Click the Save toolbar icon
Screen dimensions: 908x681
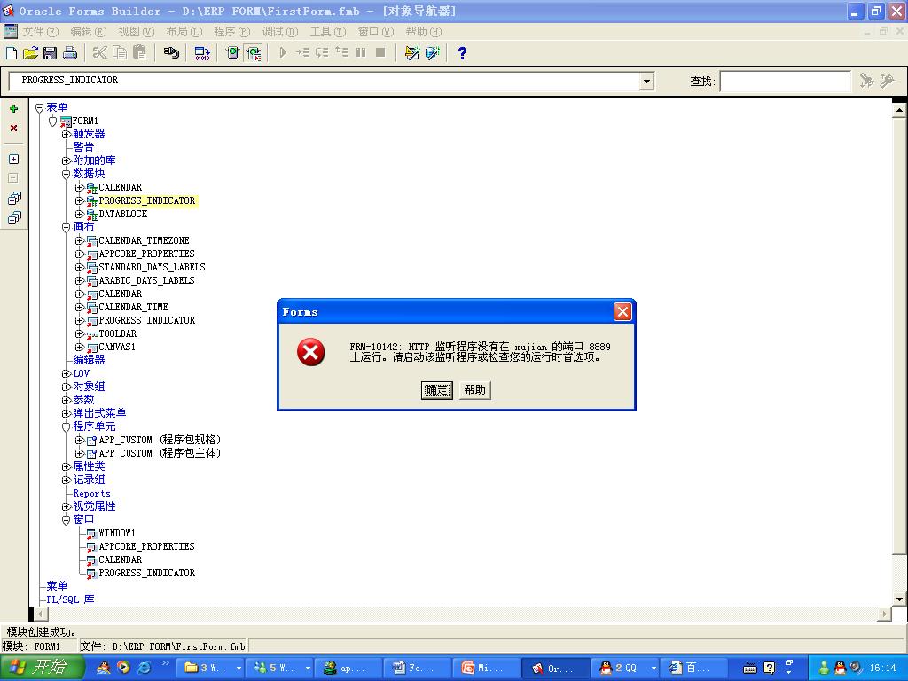51,53
